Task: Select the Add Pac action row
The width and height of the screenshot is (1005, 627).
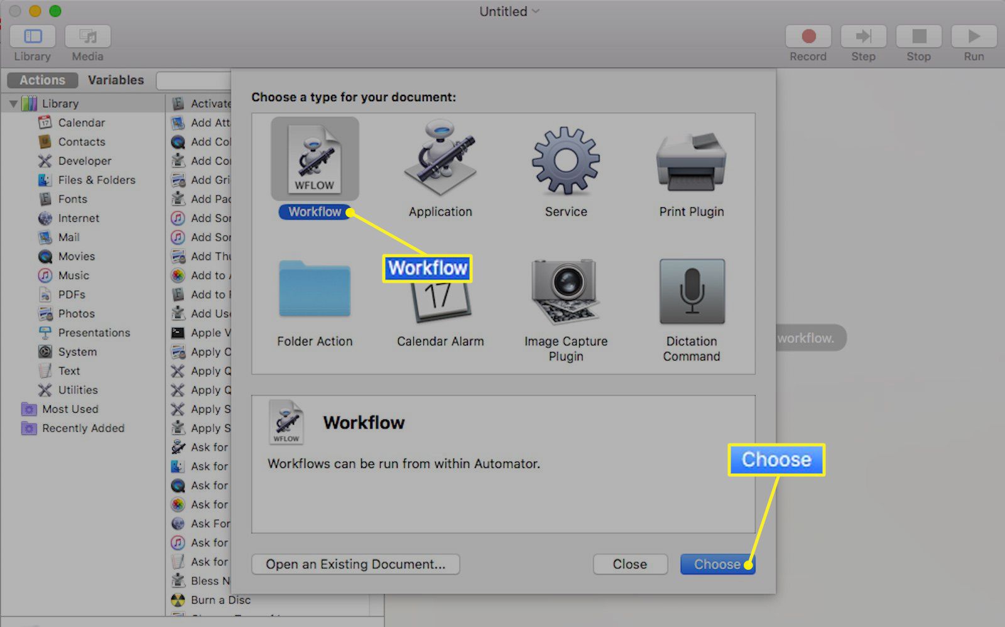Action: 201,199
